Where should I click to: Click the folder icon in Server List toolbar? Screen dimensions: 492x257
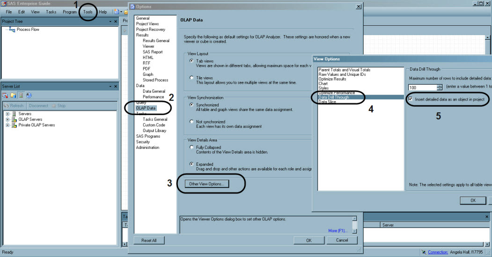(13, 95)
